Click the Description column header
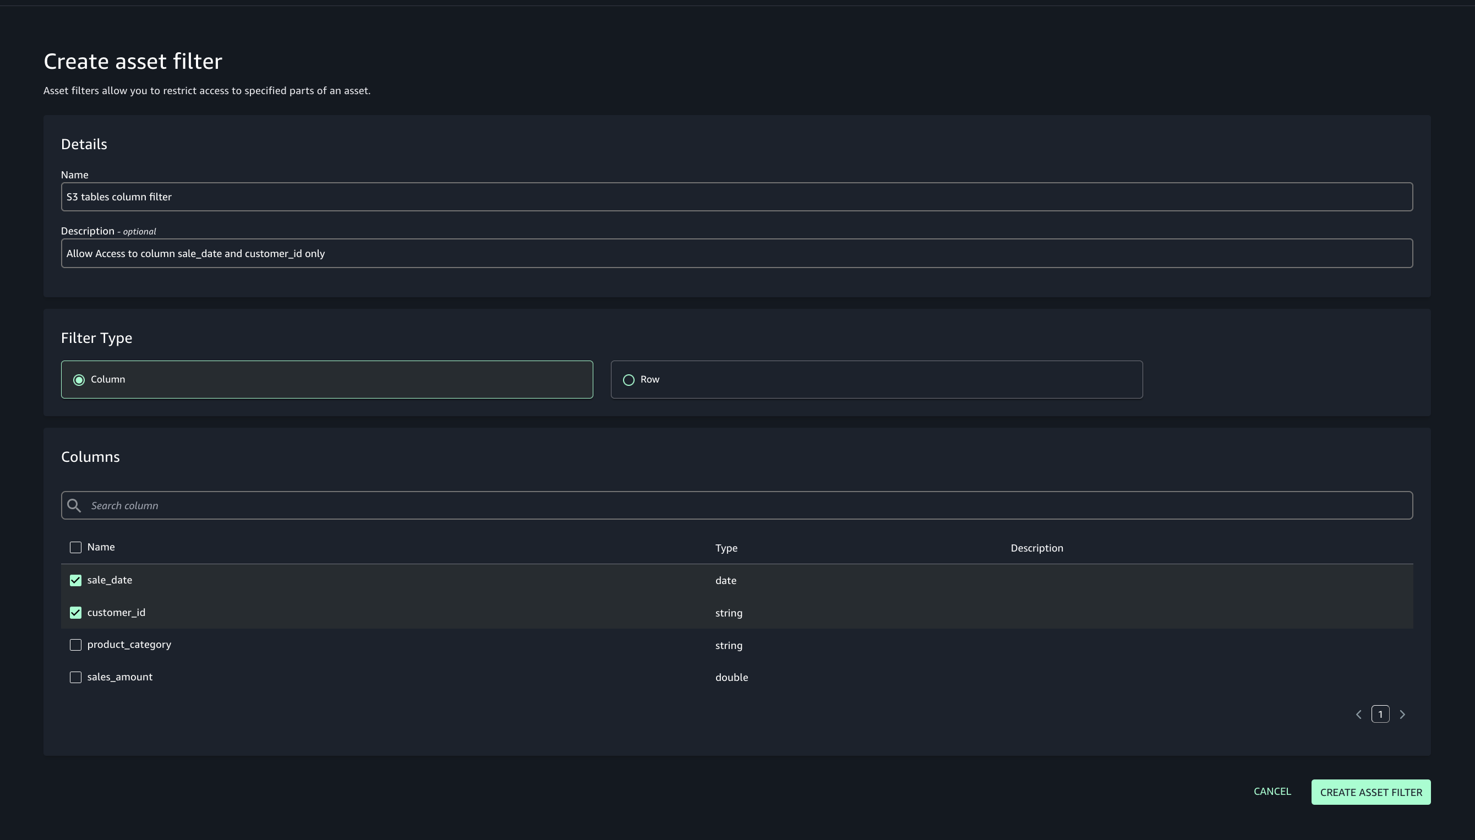This screenshot has width=1475, height=840. [1036, 548]
